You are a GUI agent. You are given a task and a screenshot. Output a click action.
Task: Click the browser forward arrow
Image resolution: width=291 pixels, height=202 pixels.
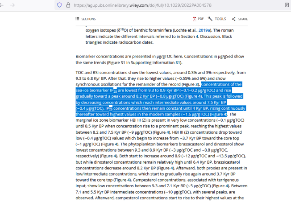(12, 5)
